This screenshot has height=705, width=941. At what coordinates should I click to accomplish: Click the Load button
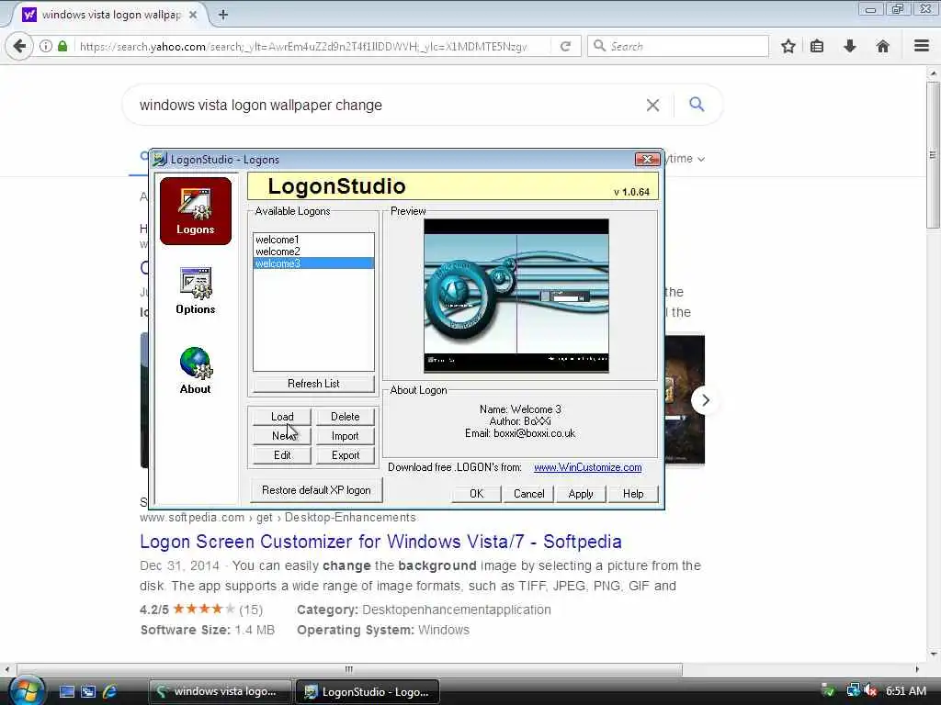coord(282,417)
